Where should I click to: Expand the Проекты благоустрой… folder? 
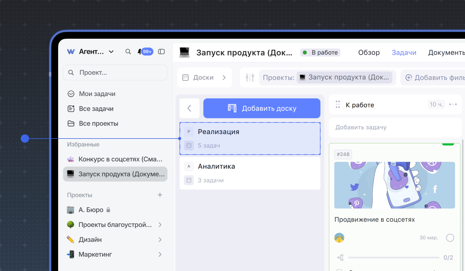(160, 225)
